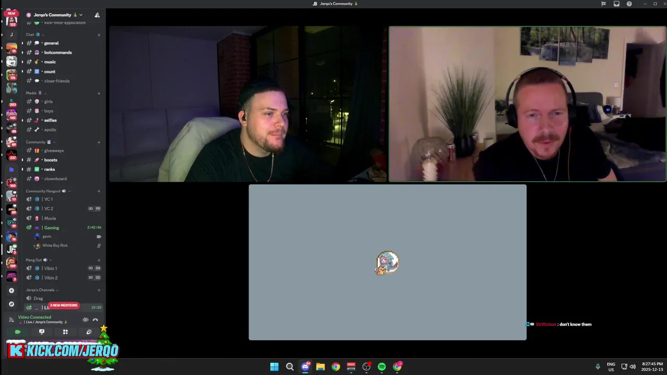Add a channel to Chat category
Image resolution: width=667 pixels, height=375 pixels.
tap(99, 35)
